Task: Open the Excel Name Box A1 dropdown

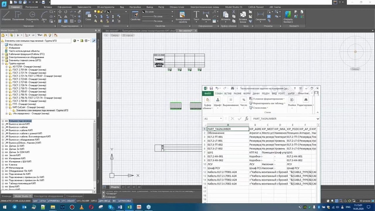Action: tap(221, 119)
